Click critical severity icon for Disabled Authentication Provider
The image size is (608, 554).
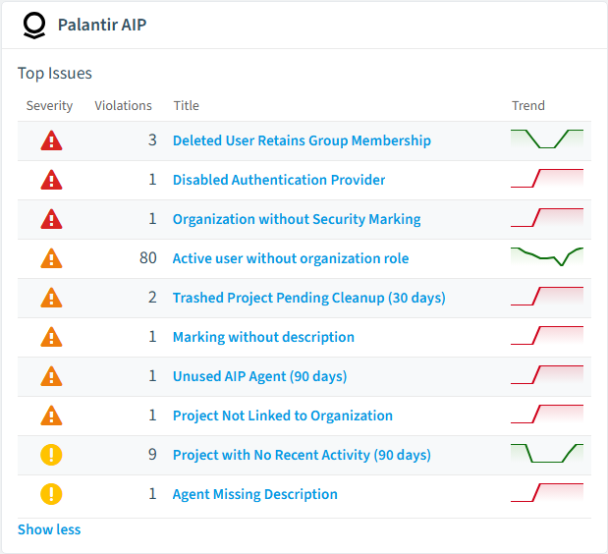[52, 180]
